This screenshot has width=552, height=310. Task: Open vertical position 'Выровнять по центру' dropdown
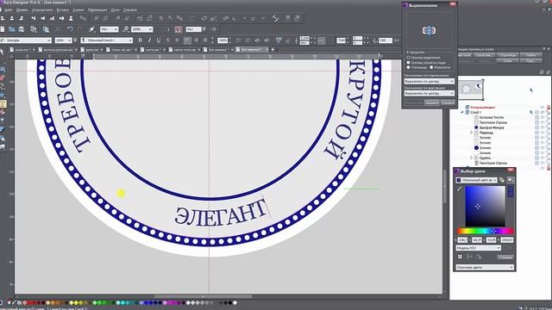pyautogui.click(x=430, y=94)
